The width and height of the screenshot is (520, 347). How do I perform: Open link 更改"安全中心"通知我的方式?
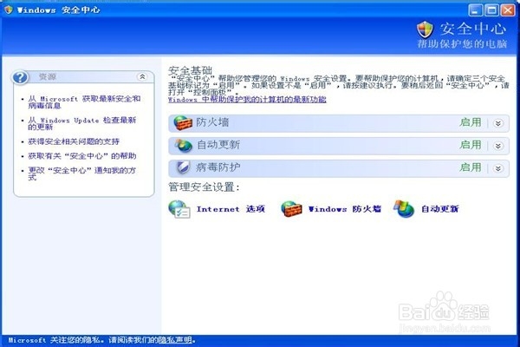[82, 173]
